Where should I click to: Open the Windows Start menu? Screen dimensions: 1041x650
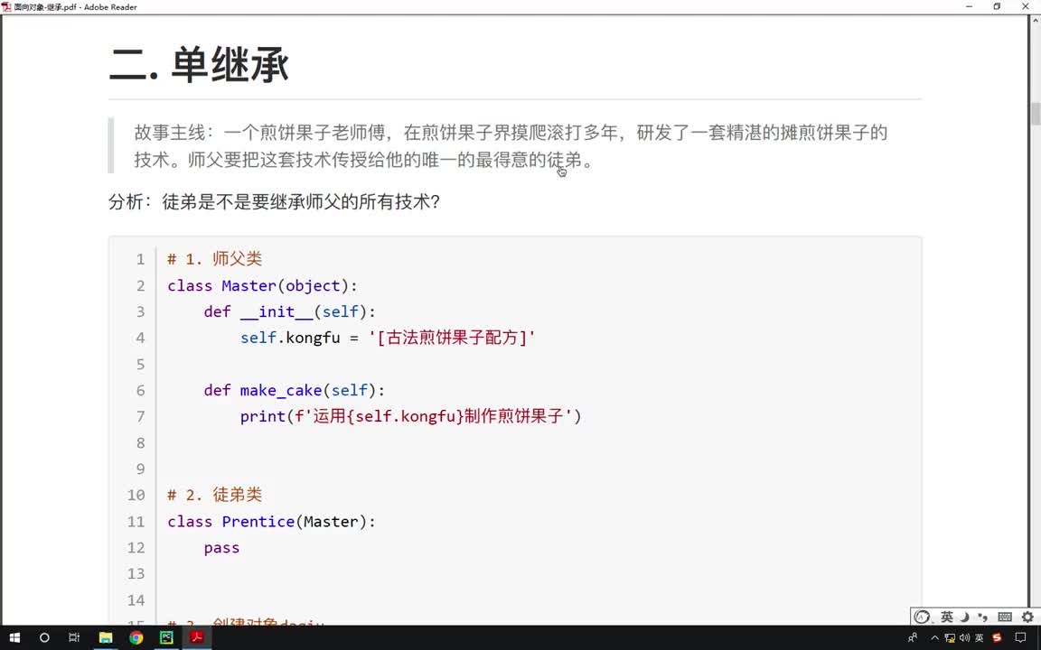[x=14, y=637]
